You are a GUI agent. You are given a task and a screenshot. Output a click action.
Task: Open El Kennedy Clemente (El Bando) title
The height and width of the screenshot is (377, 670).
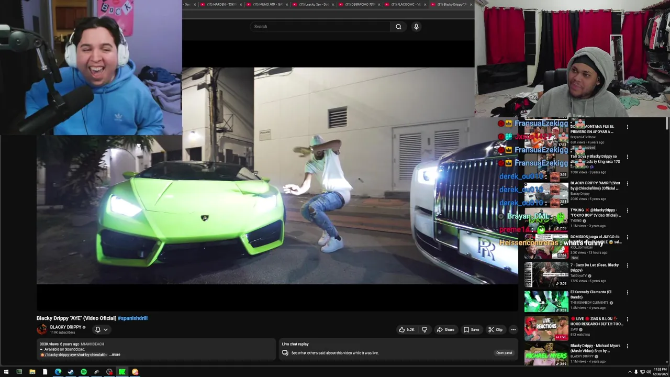click(x=591, y=294)
